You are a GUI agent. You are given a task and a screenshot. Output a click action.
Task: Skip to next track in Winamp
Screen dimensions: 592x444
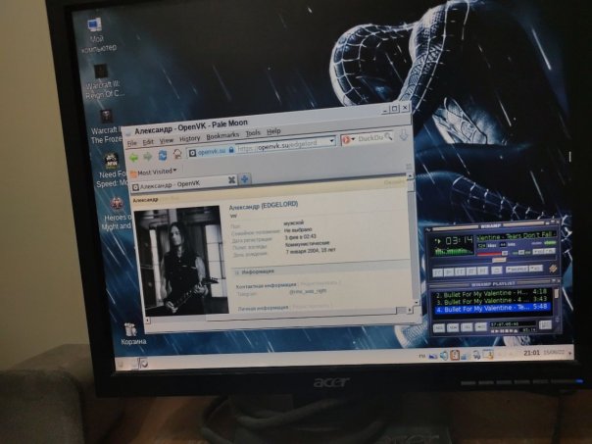point(483,271)
